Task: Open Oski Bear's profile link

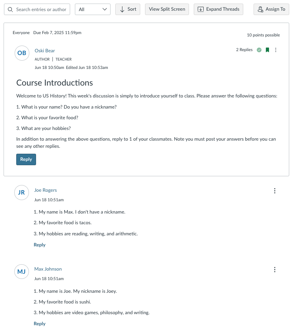Action: pyautogui.click(x=45, y=50)
